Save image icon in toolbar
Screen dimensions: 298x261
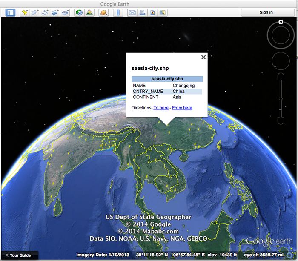pos(152,12)
